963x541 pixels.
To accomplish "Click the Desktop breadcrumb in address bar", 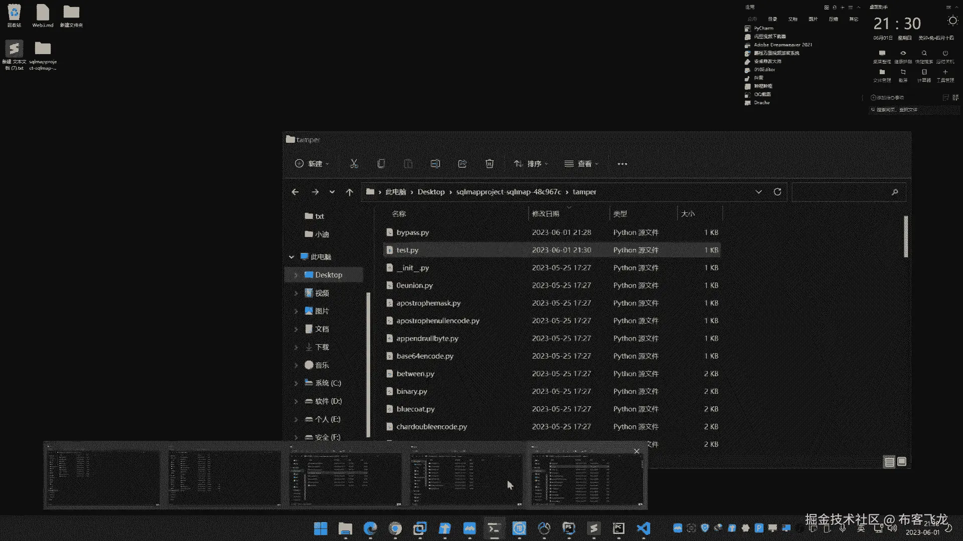I will [x=431, y=192].
